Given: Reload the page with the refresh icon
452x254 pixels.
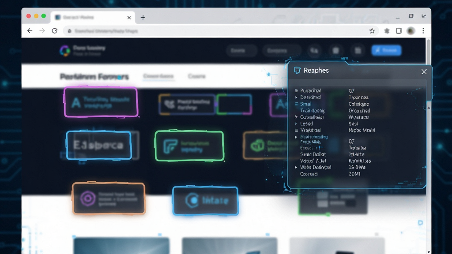Looking at the screenshot, I should coord(54,30).
